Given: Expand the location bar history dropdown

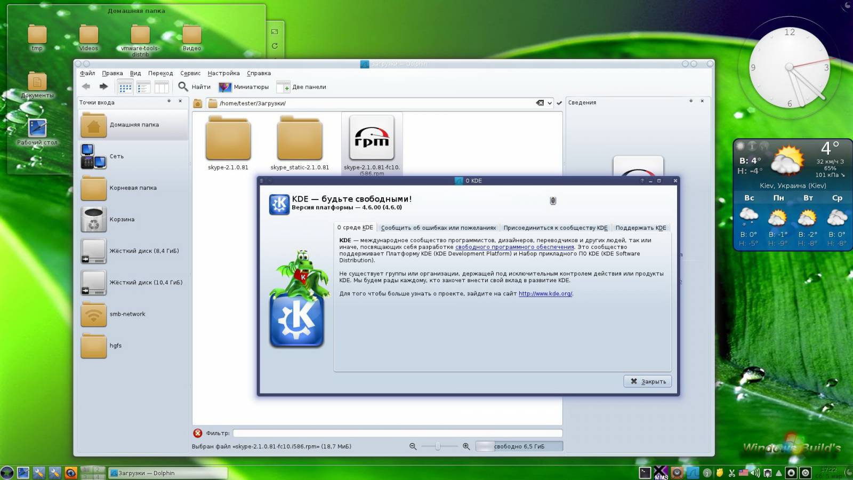Looking at the screenshot, I should point(550,103).
